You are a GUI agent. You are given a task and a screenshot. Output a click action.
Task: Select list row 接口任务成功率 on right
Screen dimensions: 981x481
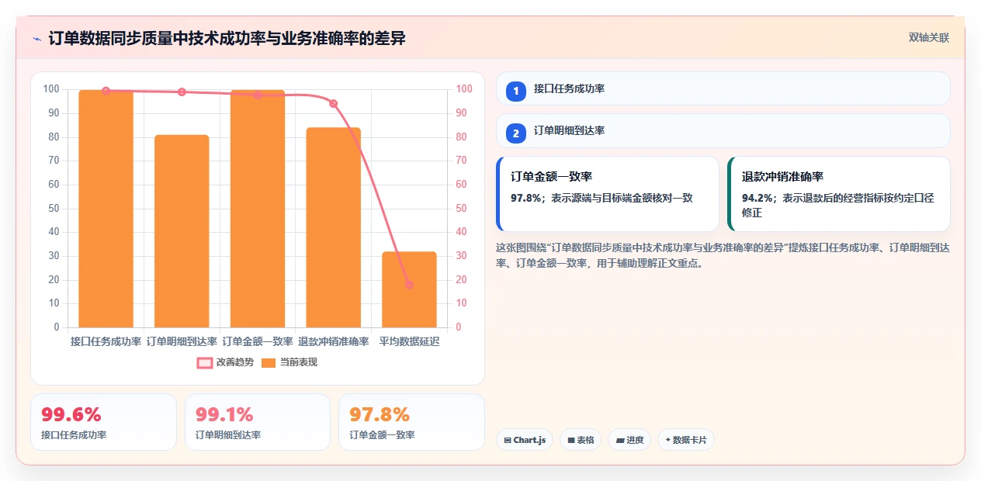[x=723, y=88]
